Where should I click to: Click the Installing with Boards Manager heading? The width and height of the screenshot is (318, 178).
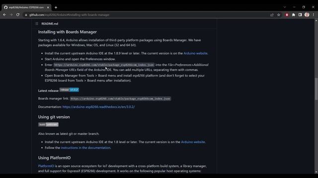tap(68, 32)
